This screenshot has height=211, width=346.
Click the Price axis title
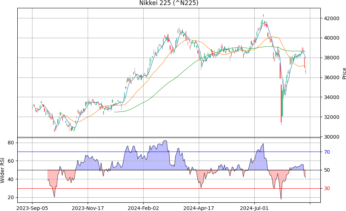[x=344, y=73]
